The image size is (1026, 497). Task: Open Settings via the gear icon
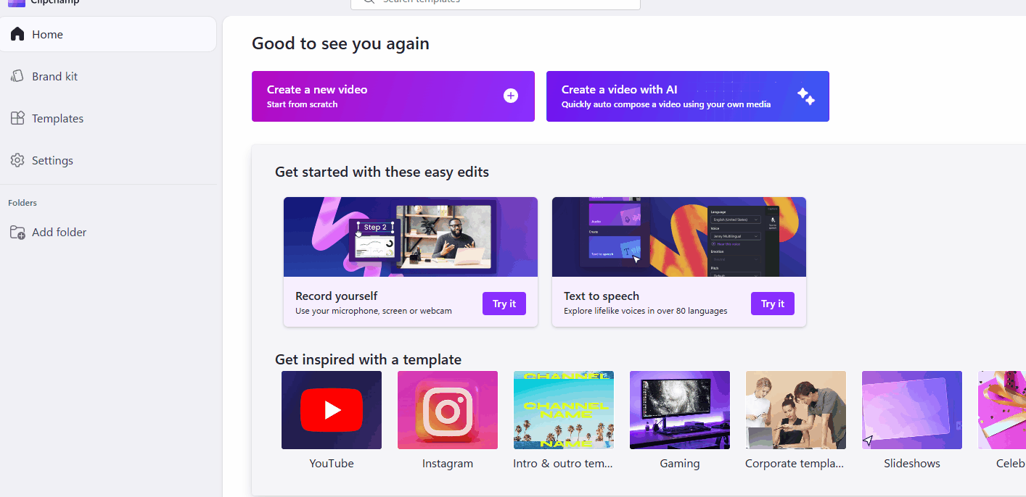[x=17, y=160]
